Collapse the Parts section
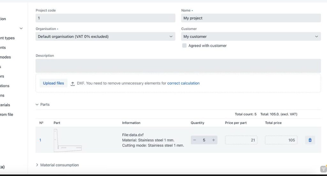The height and width of the screenshot is (176, 327). (42, 105)
